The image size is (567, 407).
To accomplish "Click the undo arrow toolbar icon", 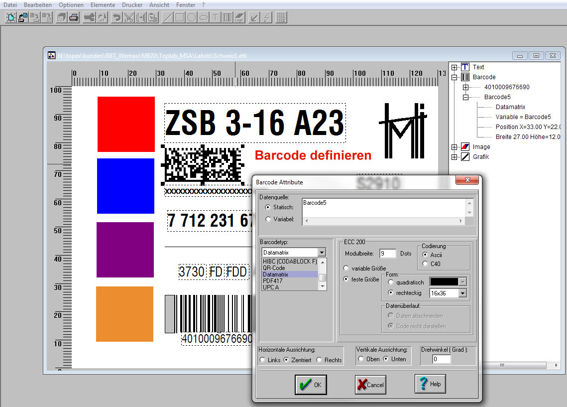I will coord(116,17).
